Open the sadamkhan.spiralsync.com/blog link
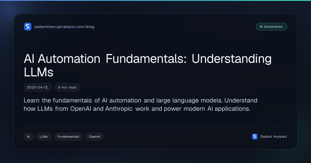Image resolution: width=311 pixels, height=163 pixels. point(64,27)
